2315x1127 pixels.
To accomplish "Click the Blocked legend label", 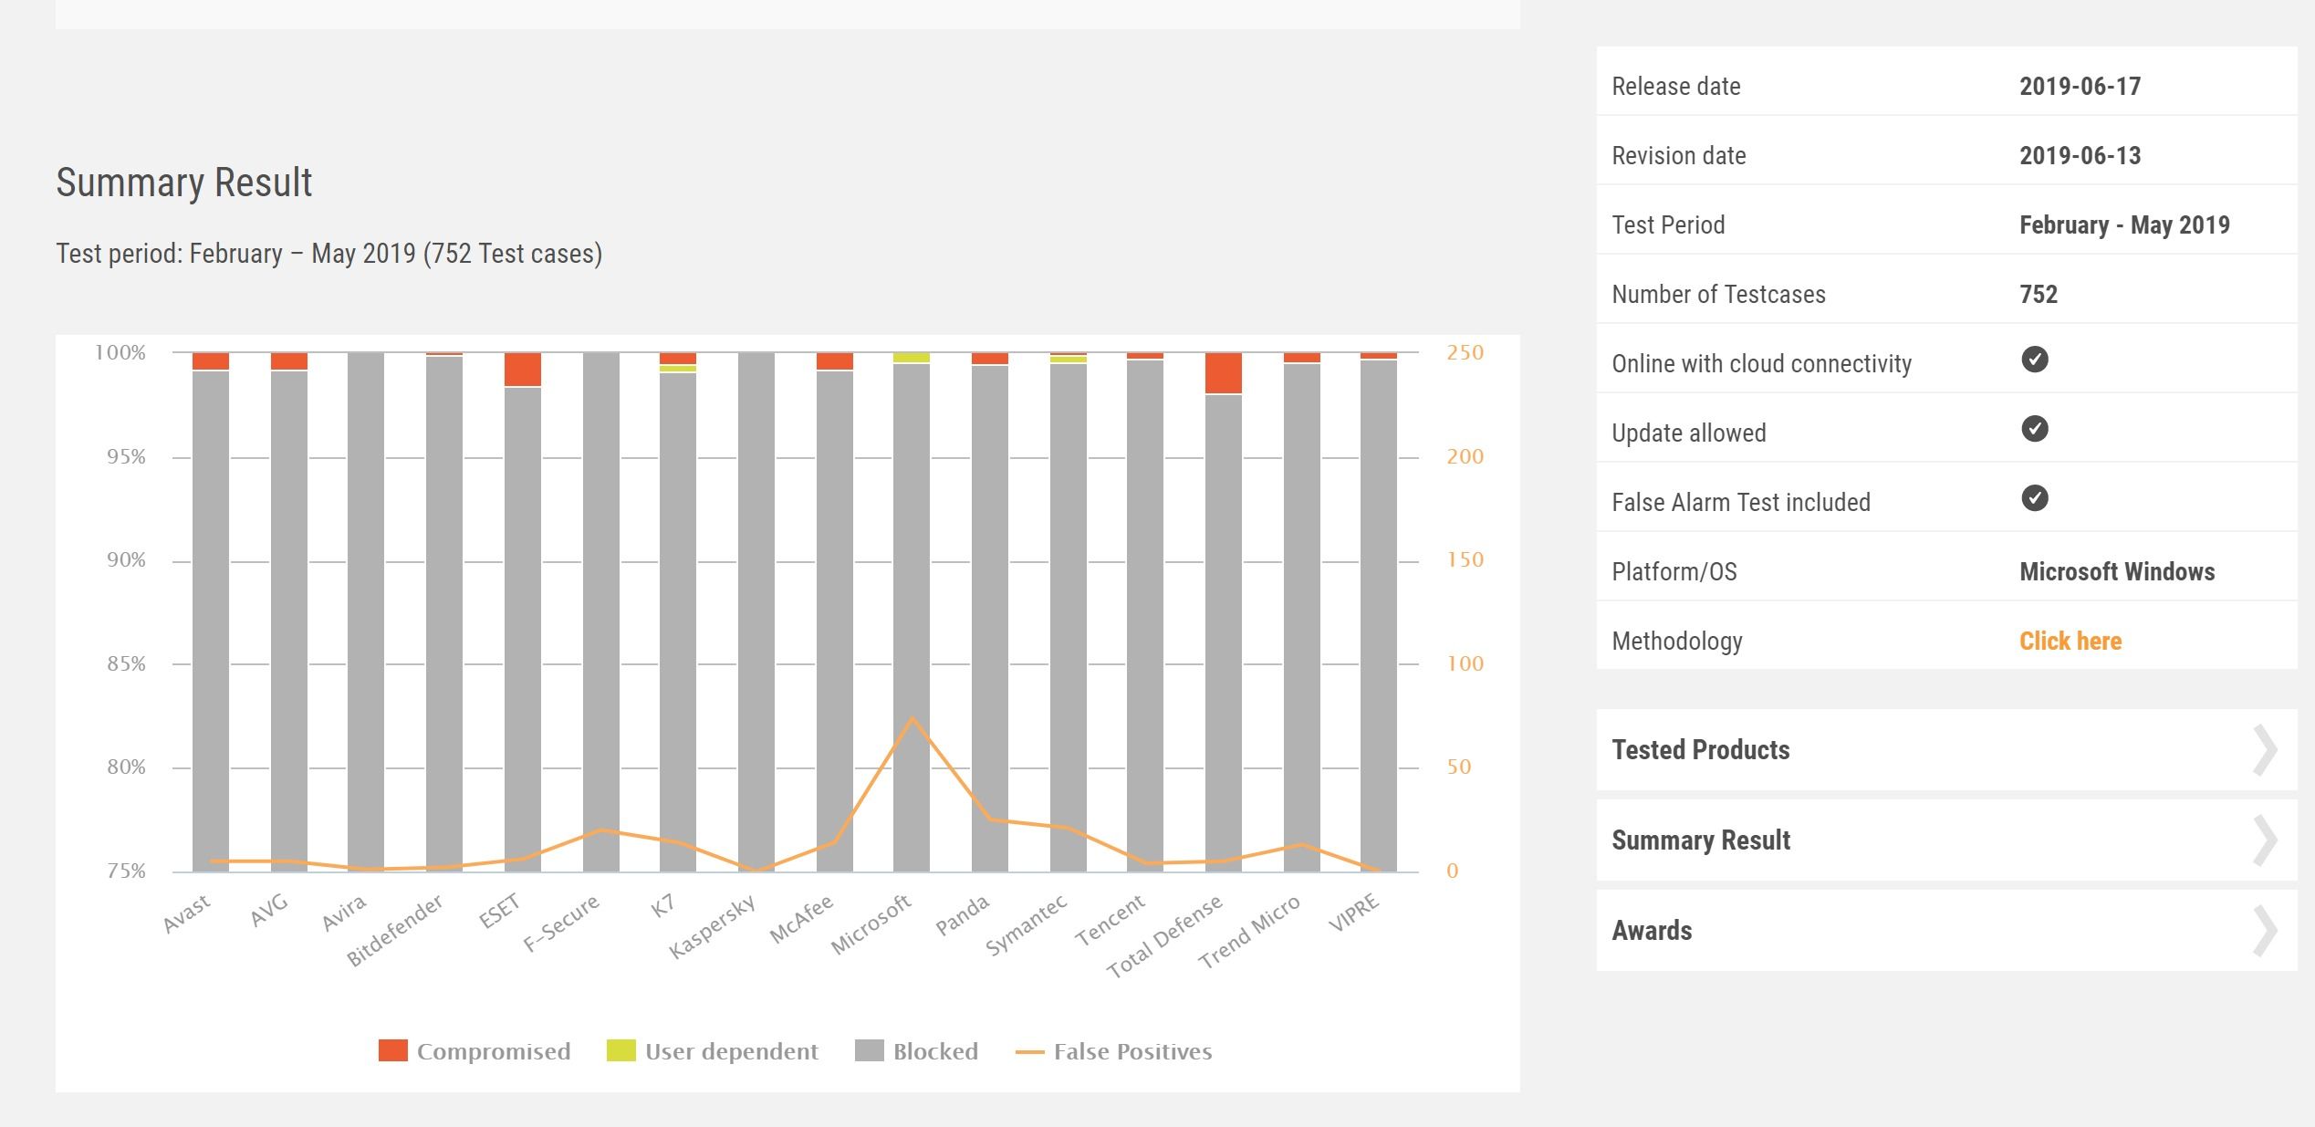I will (935, 1051).
